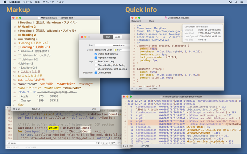Viewport: 247px width, 154px height.
Task: Open the ヘルプ menu
Action: [x=60, y=2]
